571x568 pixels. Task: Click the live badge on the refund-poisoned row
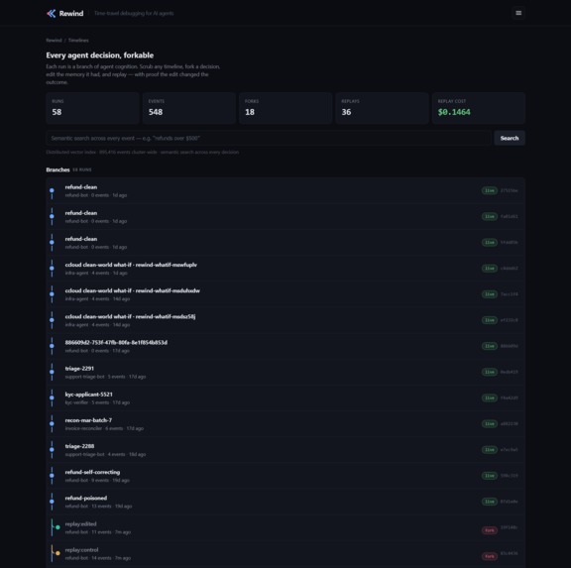click(490, 502)
